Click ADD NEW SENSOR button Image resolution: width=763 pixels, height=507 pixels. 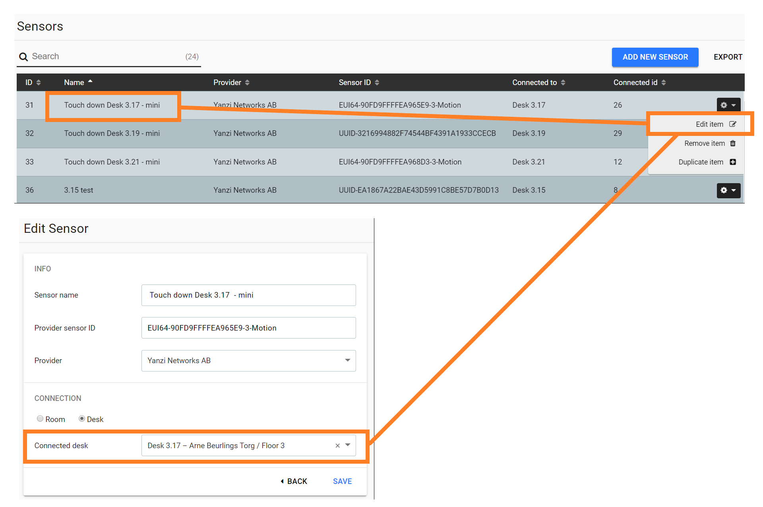click(x=655, y=57)
